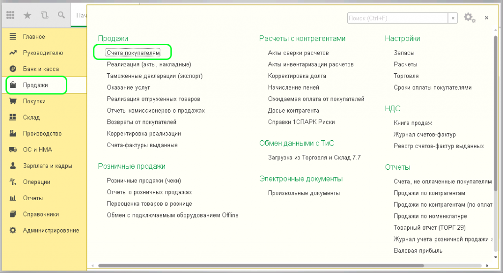Click the Справочники books icon
Image resolution: width=503 pixels, height=273 pixels.
pyautogui.click(x=13, y=214)
